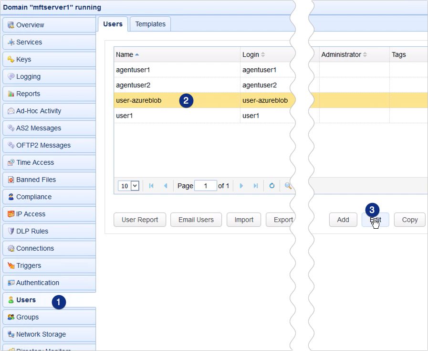The image size is (428, 351).
Task: Jump to the last page of users
Action: pos(256,186)
